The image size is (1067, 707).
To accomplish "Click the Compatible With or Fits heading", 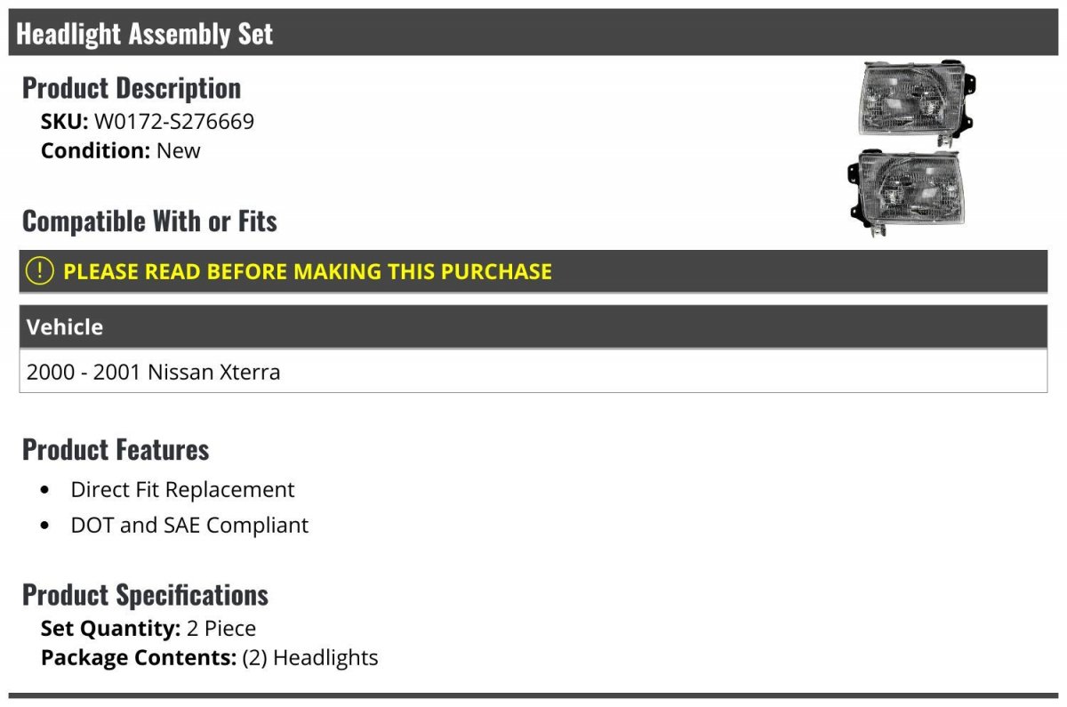I will pyautogui.click(x=149, y=221).
